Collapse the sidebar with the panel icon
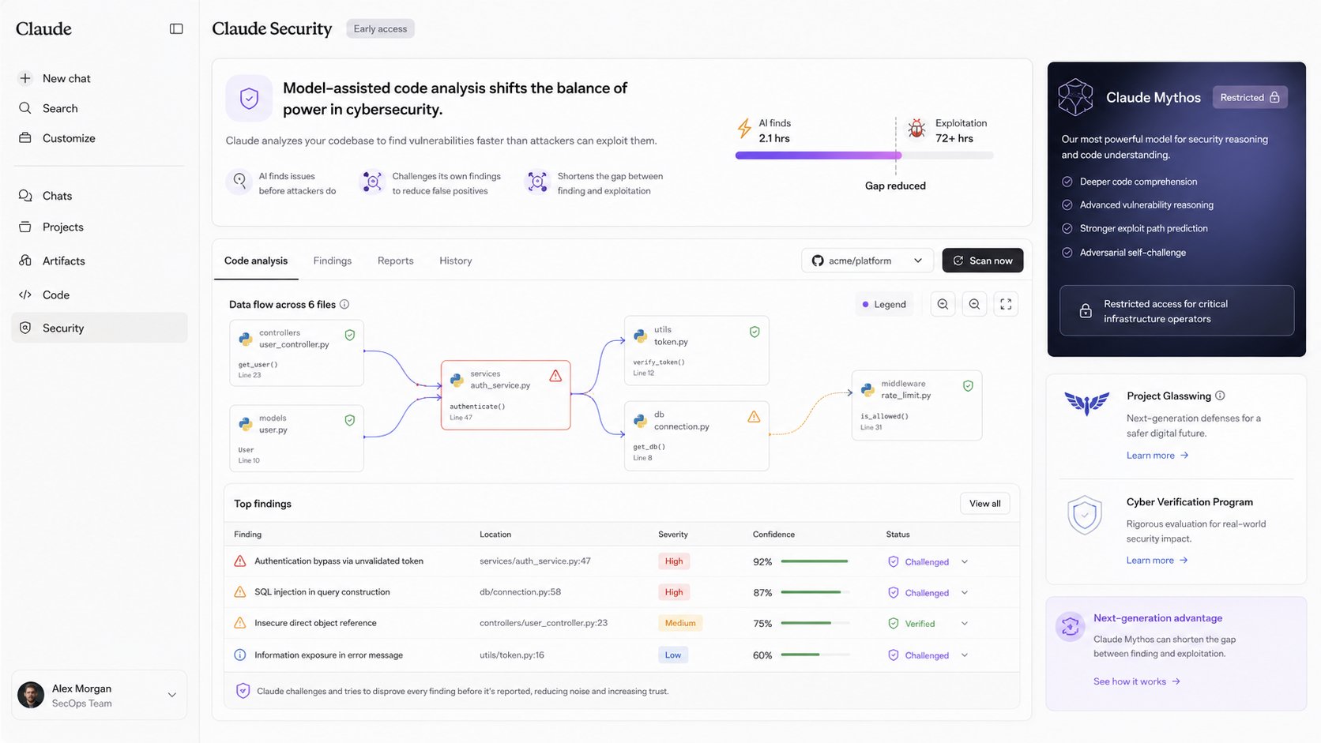This screenshot has height=743, width=1321. click(176, 28)
